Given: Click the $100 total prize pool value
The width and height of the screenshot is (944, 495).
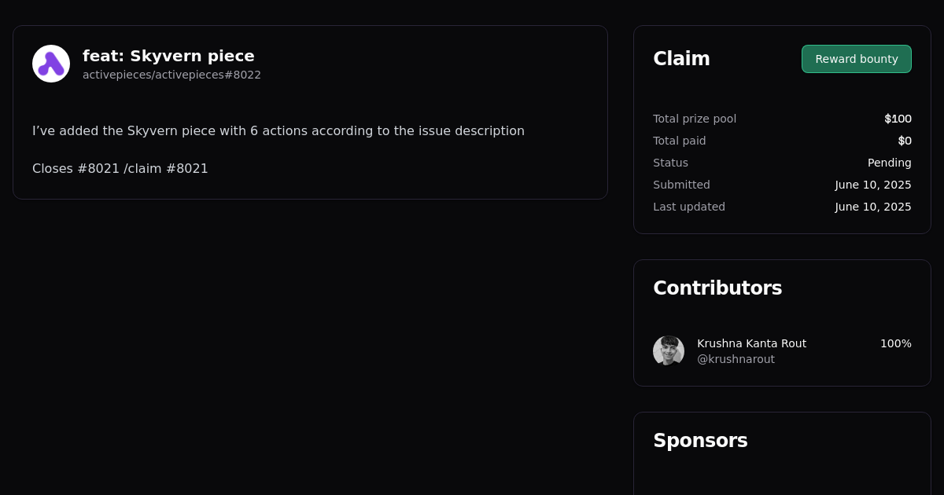Looking at the screenshot, I should click(x=898, y=119).
